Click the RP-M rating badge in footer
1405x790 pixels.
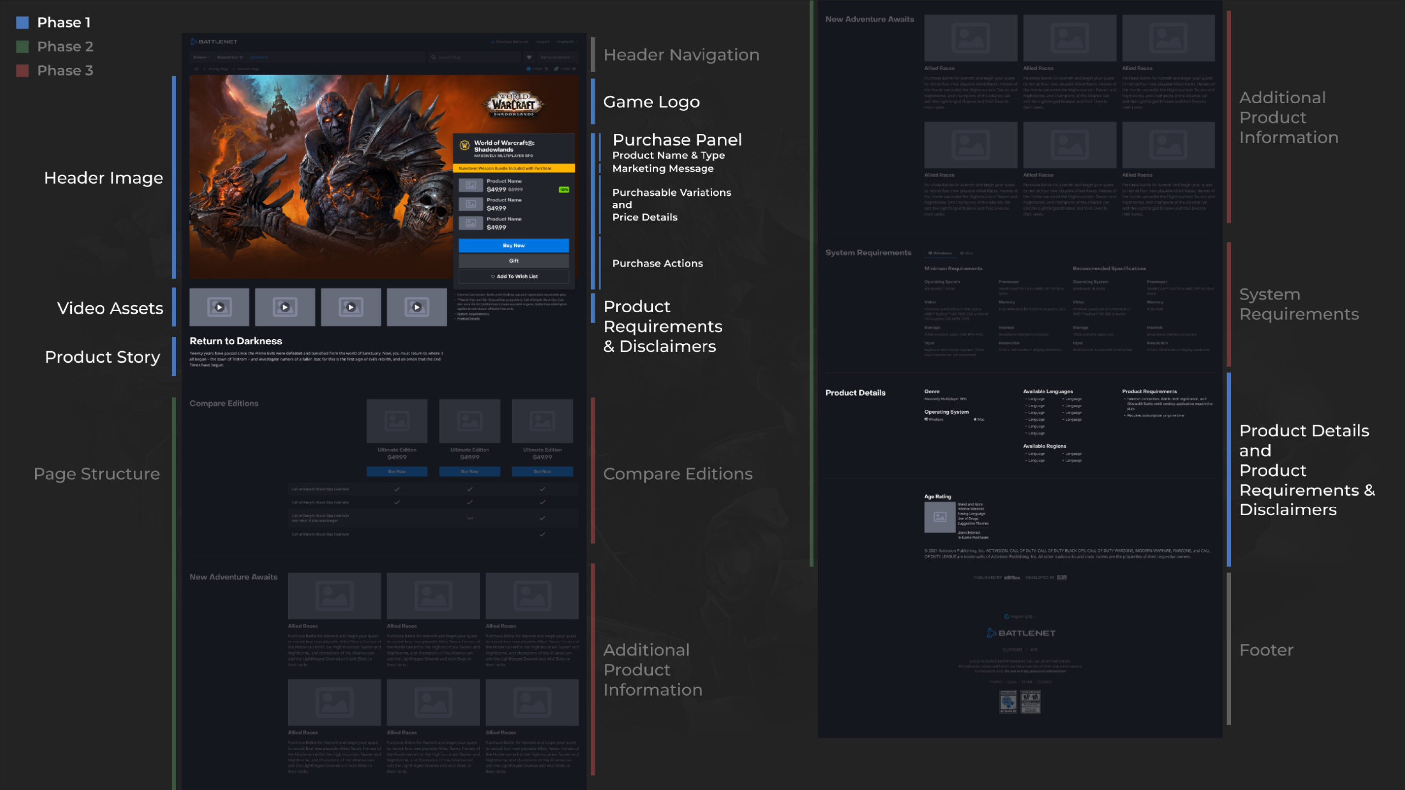point(1031,702)
